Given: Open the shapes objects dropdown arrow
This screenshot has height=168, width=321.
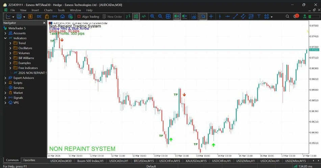Looking at the screenshot, I should (272, 17).
